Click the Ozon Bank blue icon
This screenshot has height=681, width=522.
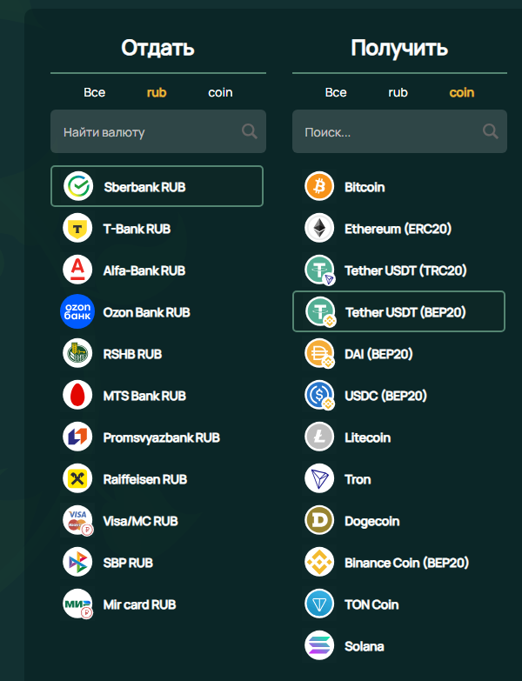tap(77, 312)
